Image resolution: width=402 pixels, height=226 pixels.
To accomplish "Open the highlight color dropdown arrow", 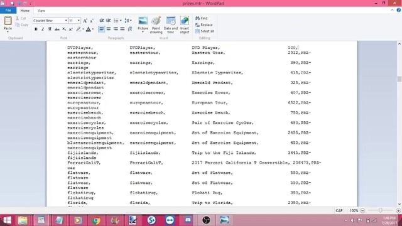I will 83,30.
